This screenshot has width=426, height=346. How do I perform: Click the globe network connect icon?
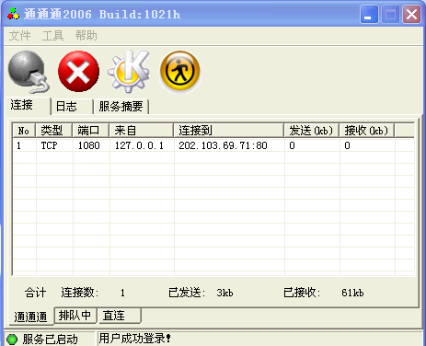[x=29, y=72]
